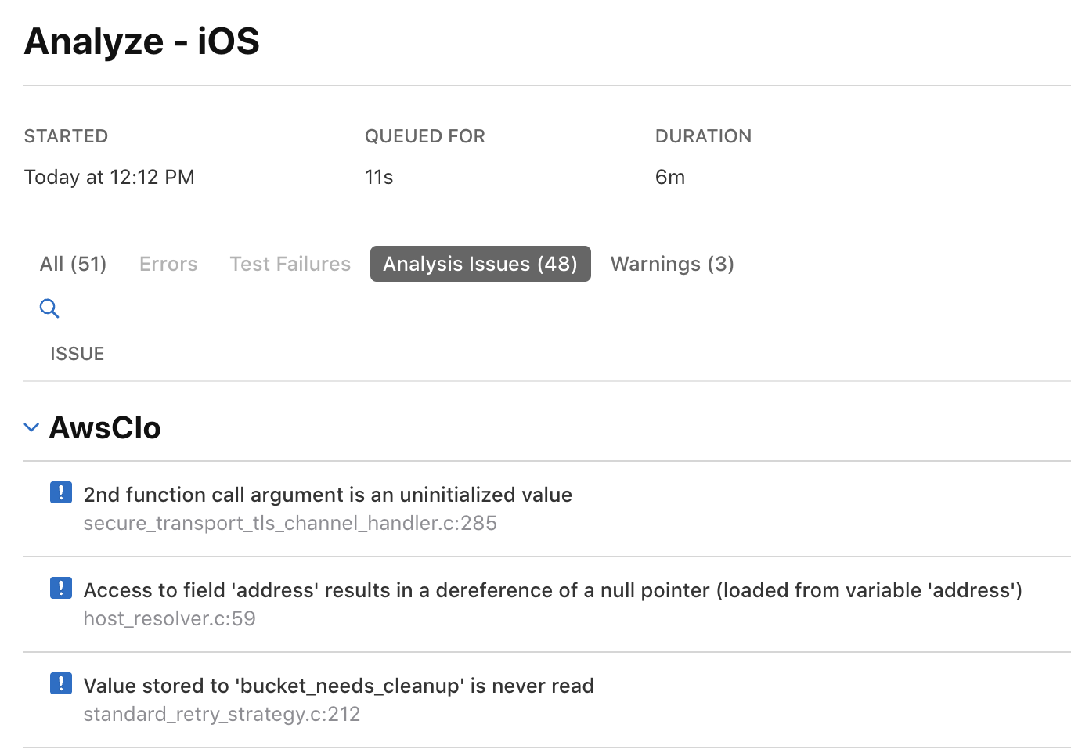Viewport: 1071px width, 753px height.
Task: Collapse the AwsCIo group chevron
Action: 31,427
